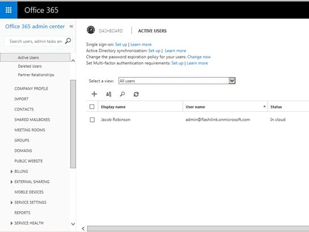Image resolution: width=309 pixels, height=232 pixels.
Task: Open Deleted Users in sidebar
Action: pos(30,67)
